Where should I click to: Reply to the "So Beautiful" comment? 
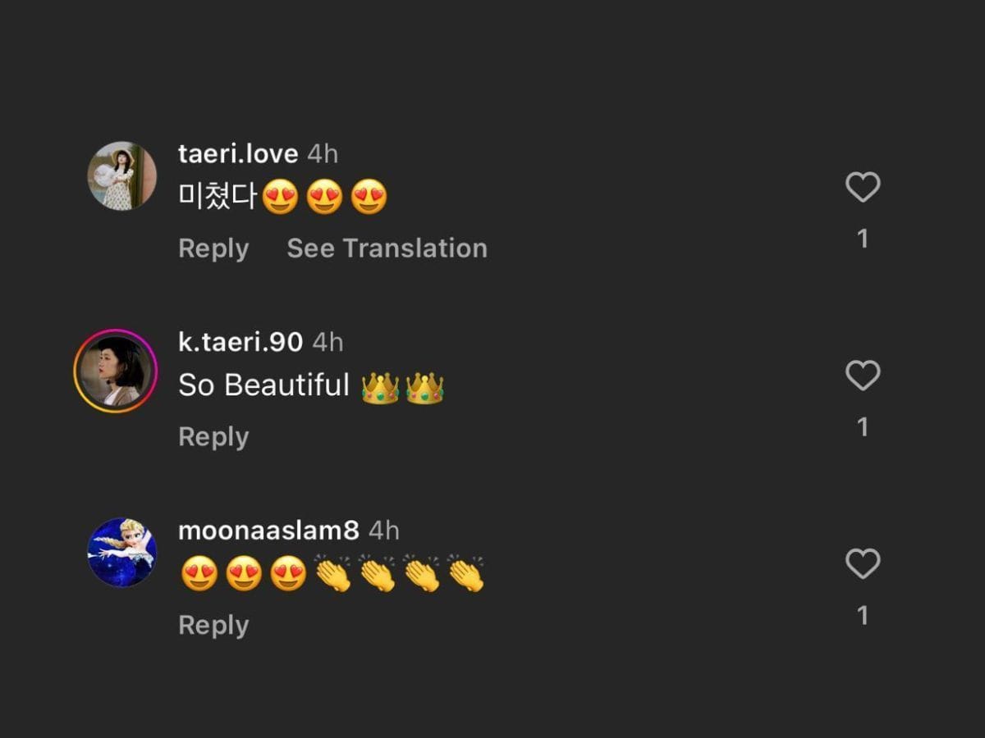[213, 437]
